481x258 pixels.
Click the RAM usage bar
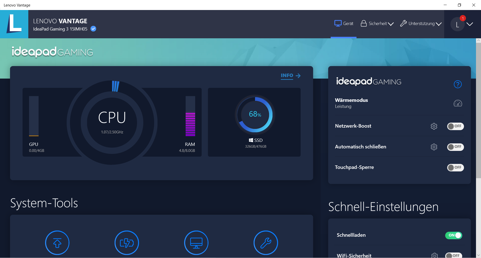click(x=190, y=116)
